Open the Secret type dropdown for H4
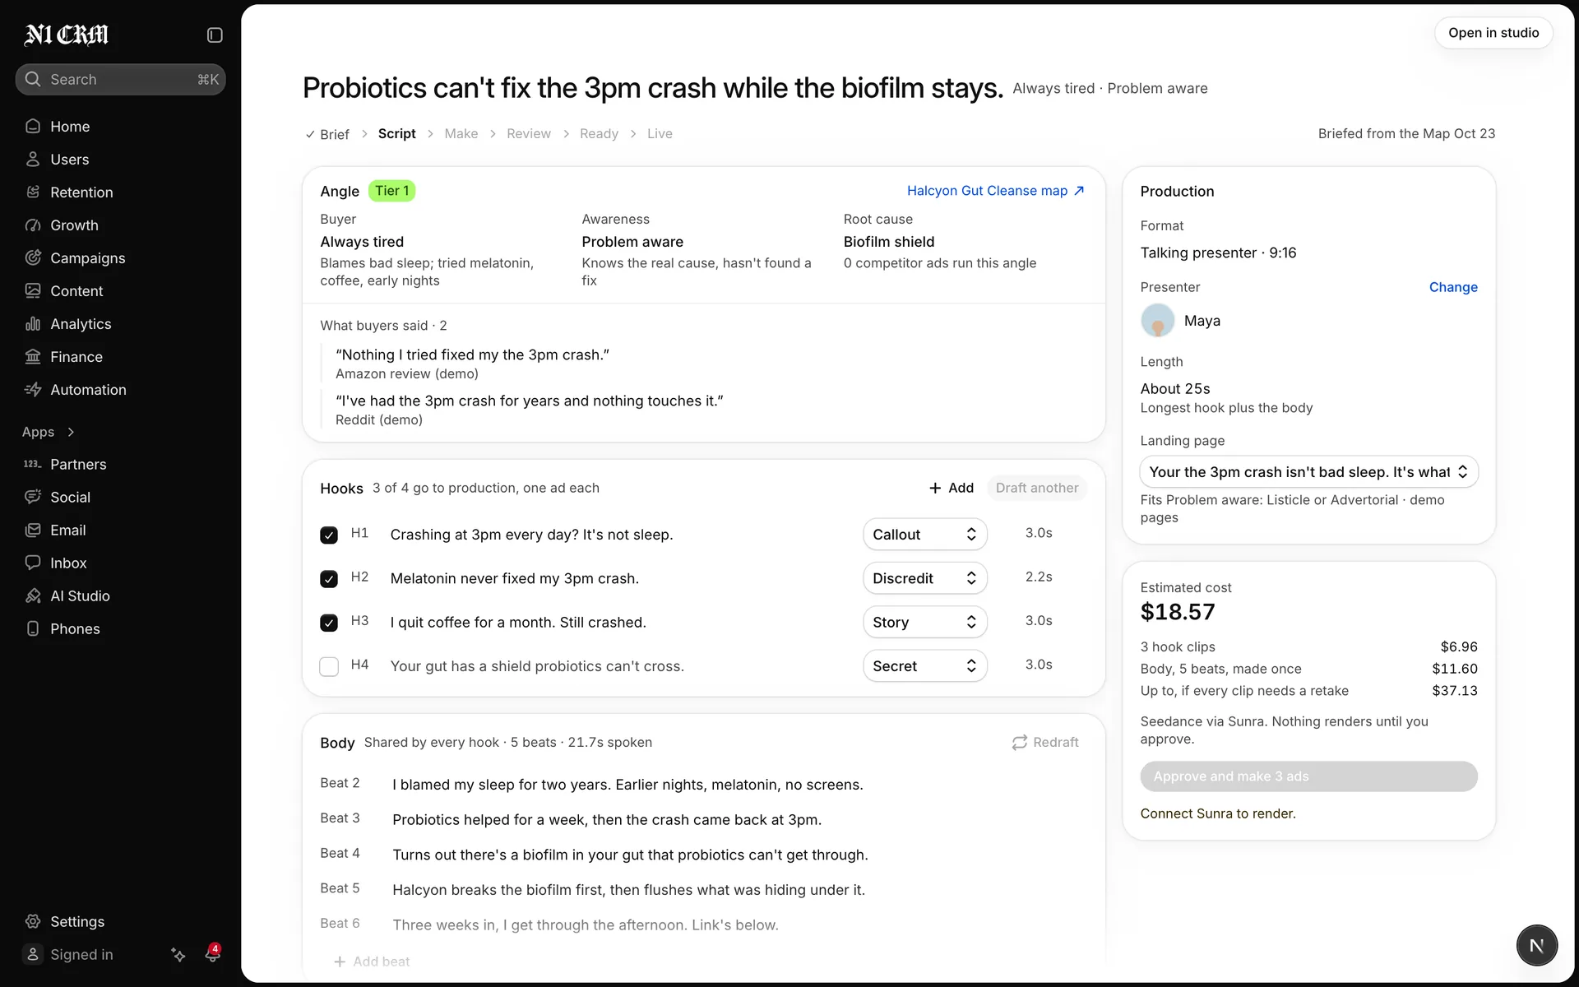The height and width of the screenshot is (987, 1579). pos(924,665)
